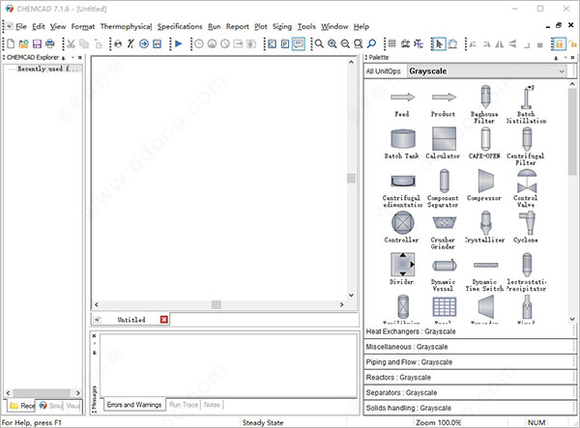Viewport: 580px width, 428px height.
Task: Select the Crusher Grinder UnitOp
Action: [444, 232]
